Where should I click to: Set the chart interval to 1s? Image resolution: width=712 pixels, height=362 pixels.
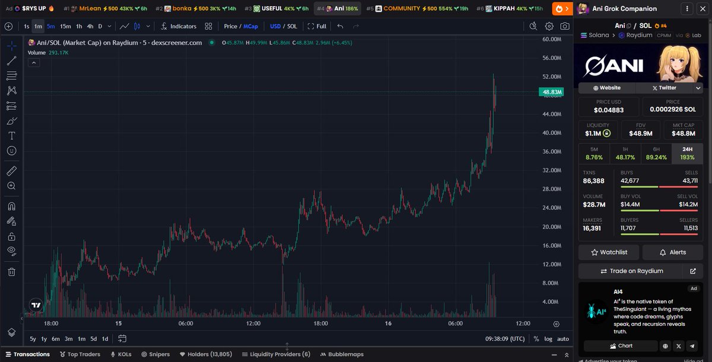pyautogui.click(x=26, y=26)
